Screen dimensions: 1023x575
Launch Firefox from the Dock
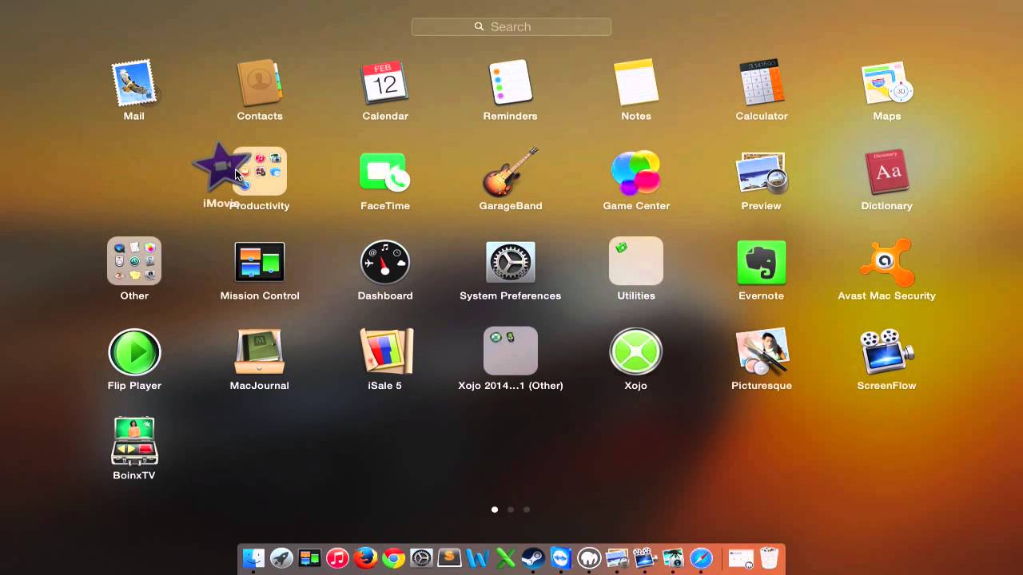coord(365,557)
